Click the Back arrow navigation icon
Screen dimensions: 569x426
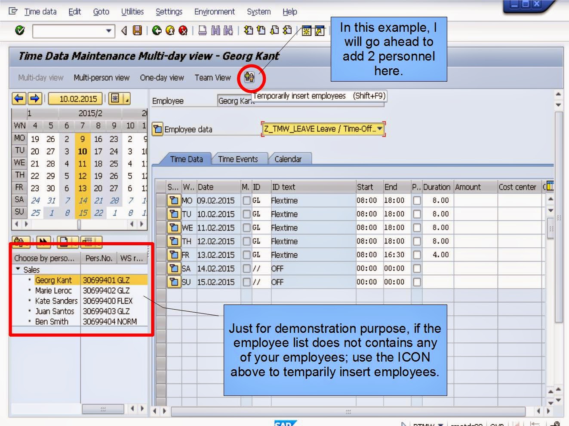click(156, 31)
